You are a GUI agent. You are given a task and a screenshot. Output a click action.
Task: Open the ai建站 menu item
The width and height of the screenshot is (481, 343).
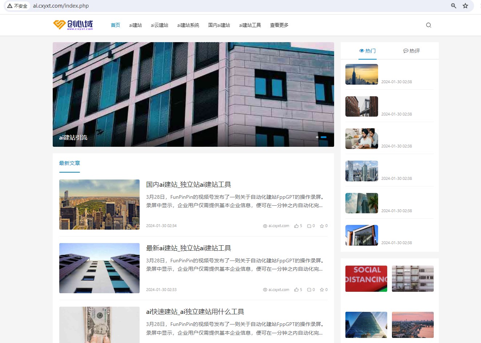tap(136, 25)
